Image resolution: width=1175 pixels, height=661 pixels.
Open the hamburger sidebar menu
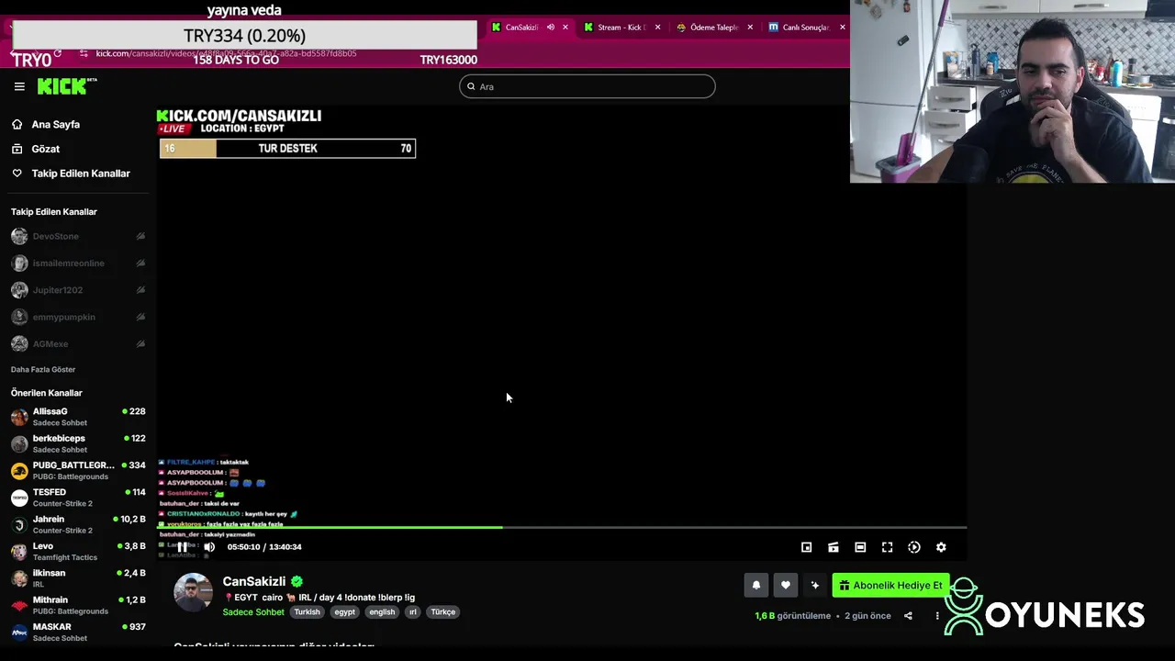click(19, 86)
